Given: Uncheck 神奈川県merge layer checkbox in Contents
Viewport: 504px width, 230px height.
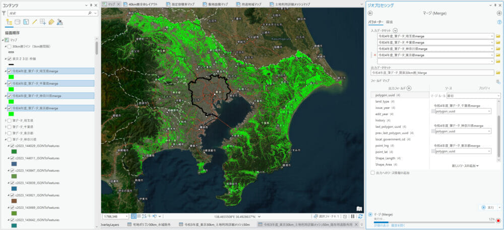Looking at the screenshot, I should 9,96.
